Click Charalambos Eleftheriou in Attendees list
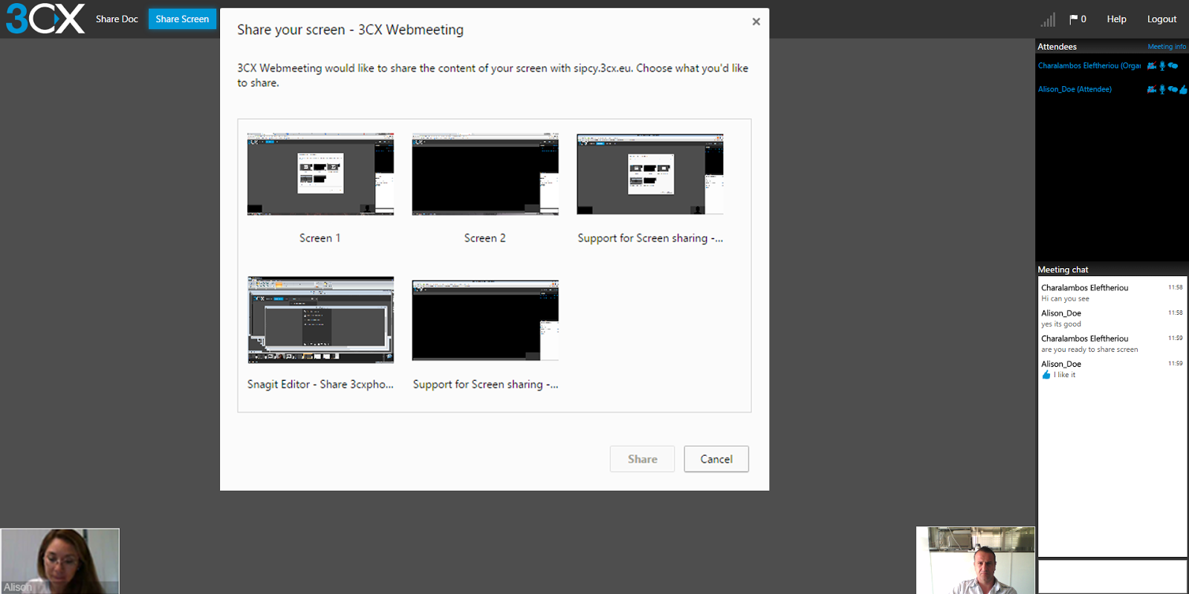Screen dimensions: 1189x594 pyautogui.click(x=1089, y=66)
